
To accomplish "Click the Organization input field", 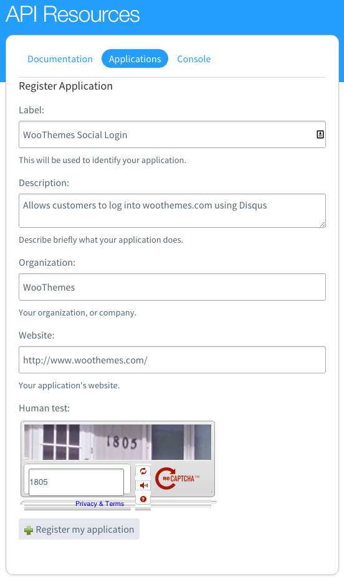I will coord(172,287).
